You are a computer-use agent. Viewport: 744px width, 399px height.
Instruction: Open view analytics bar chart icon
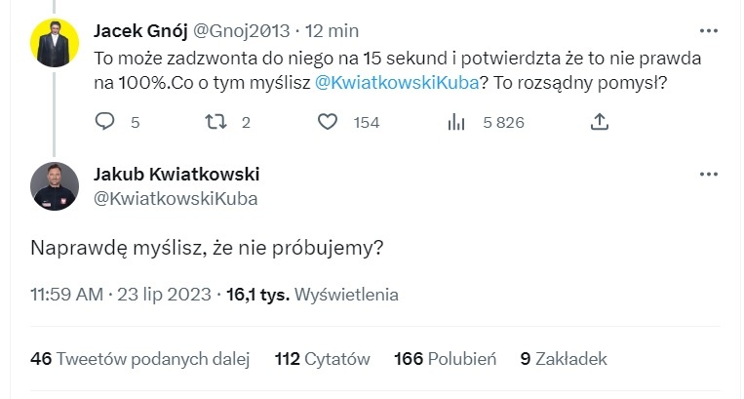tap(455, 122)
